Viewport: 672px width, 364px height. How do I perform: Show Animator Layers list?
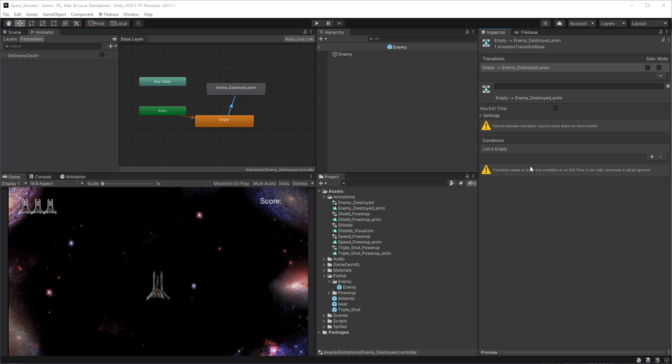pos(10,39)
